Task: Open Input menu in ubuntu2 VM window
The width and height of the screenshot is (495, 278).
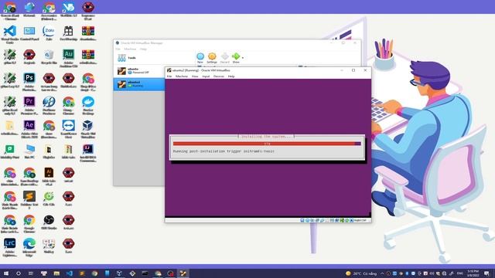Action: 206,76
